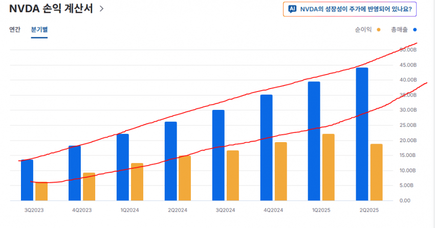Click the blue 총매출 legend dot

415,30
